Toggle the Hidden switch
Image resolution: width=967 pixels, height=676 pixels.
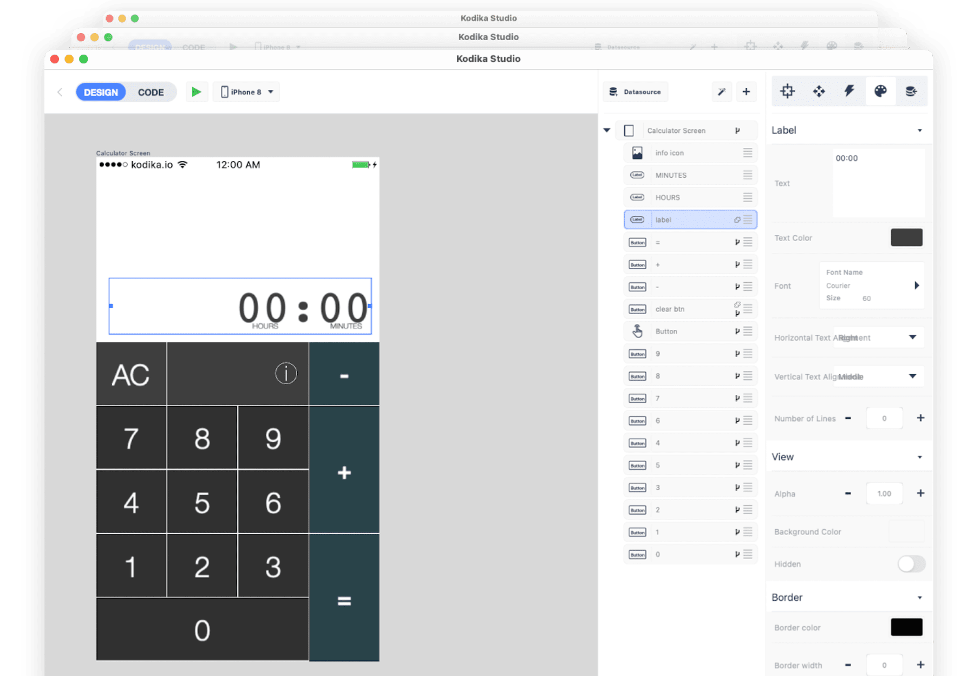click(911, 564)
